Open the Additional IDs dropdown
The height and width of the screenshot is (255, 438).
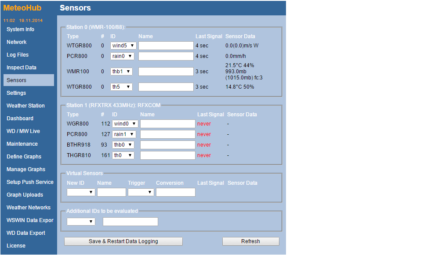[81, 222]
